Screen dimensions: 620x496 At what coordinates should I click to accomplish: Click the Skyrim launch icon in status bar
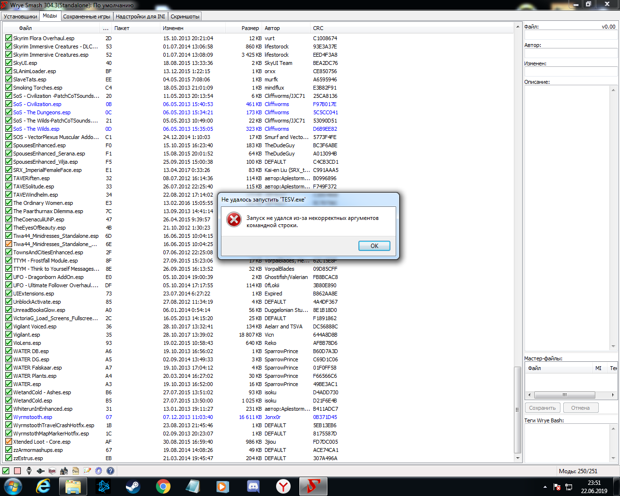coord(29,471)
